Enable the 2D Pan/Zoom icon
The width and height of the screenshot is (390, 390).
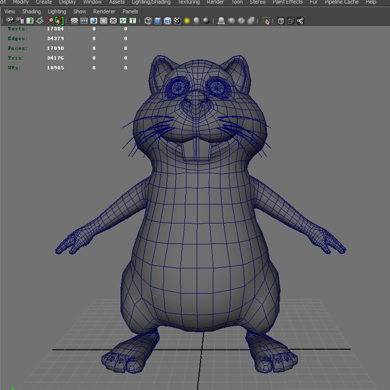(49, 21)
